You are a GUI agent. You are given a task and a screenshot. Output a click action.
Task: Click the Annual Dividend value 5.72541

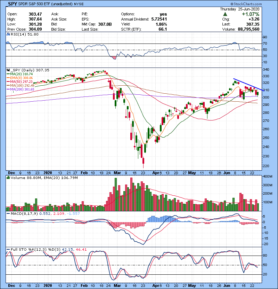[159, 19]
